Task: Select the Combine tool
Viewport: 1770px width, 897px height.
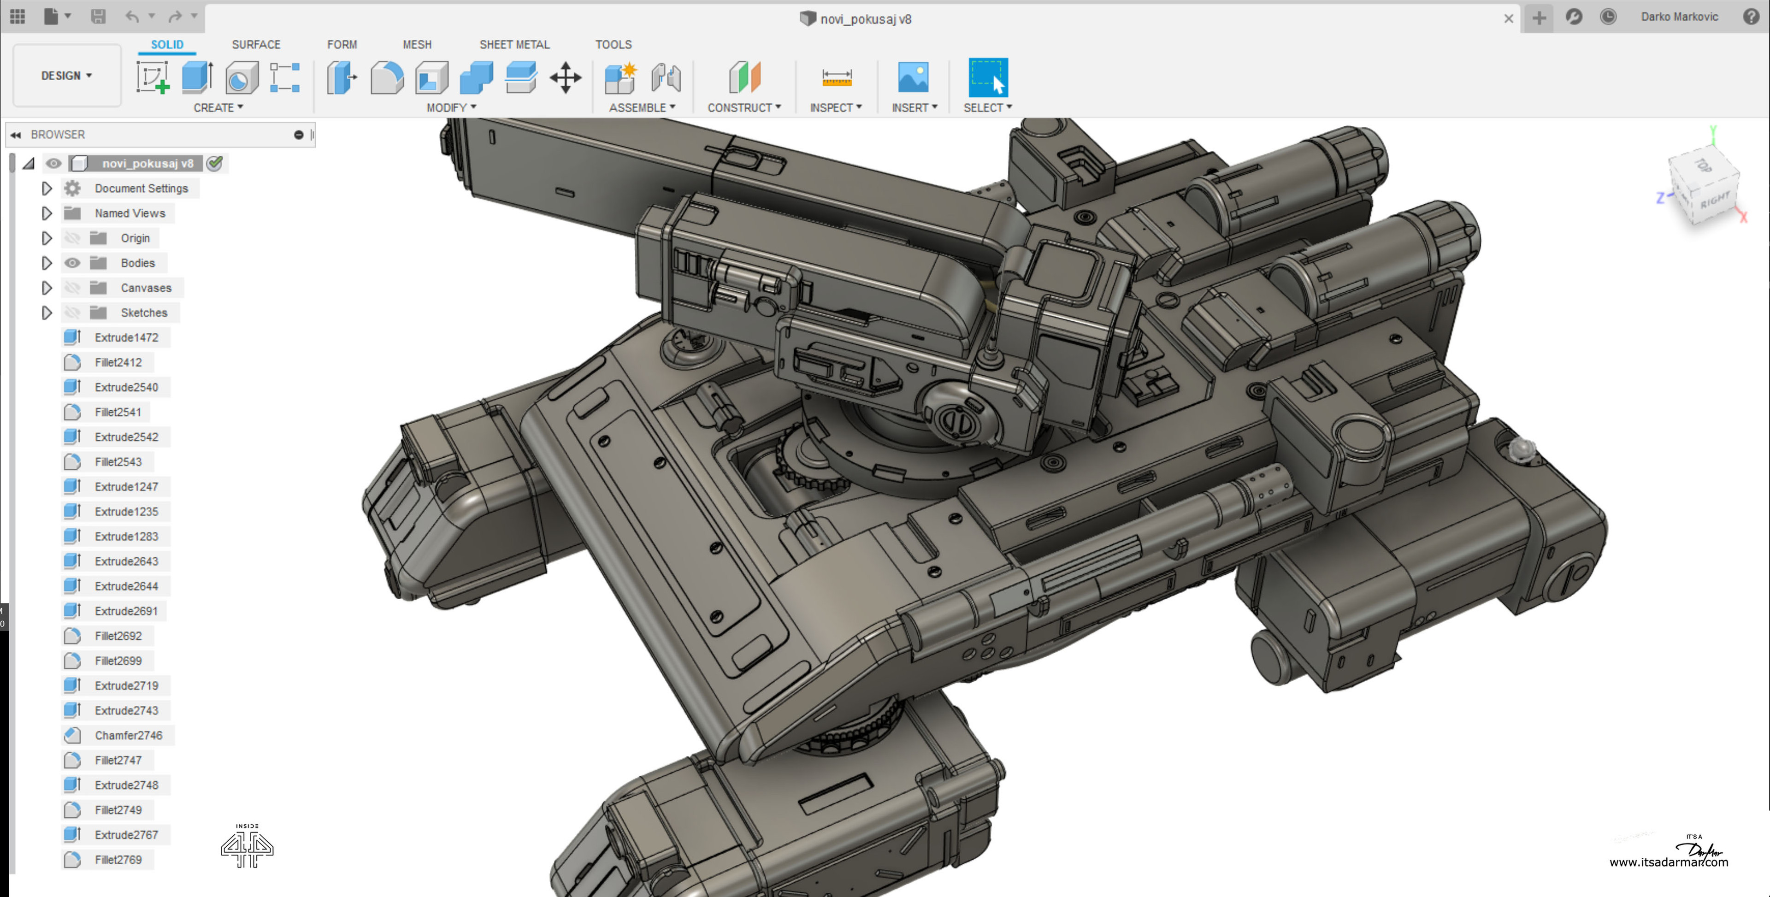Action: pos(476,77)
